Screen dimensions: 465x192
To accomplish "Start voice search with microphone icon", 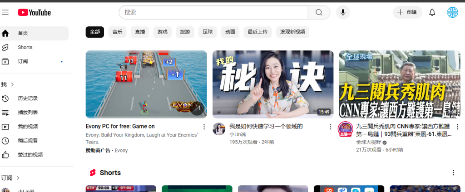I will 343,12.
